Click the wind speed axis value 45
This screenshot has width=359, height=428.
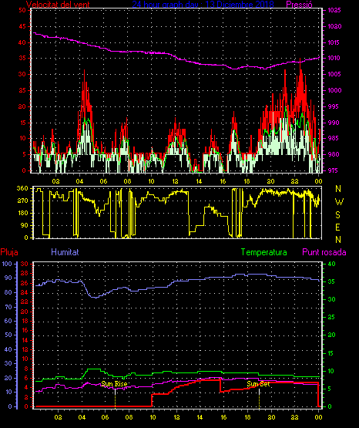click(22, 26)
